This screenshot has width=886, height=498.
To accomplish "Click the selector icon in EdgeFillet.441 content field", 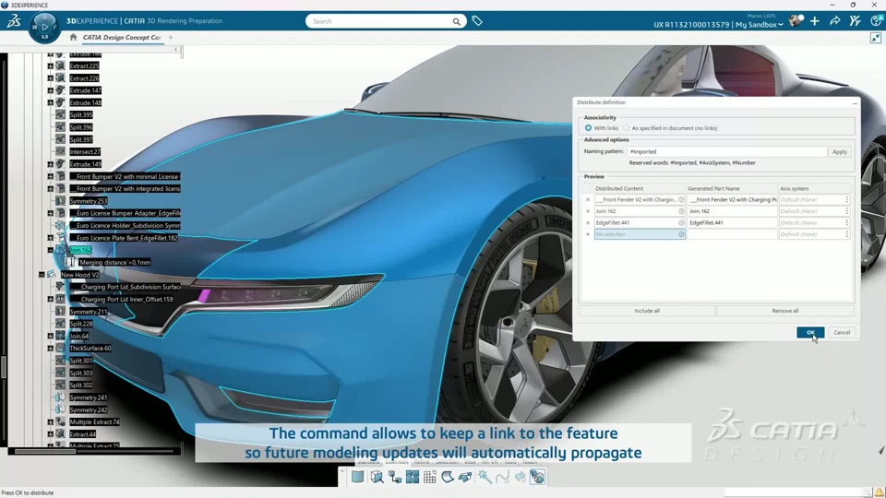I will (x=681, y=222).
